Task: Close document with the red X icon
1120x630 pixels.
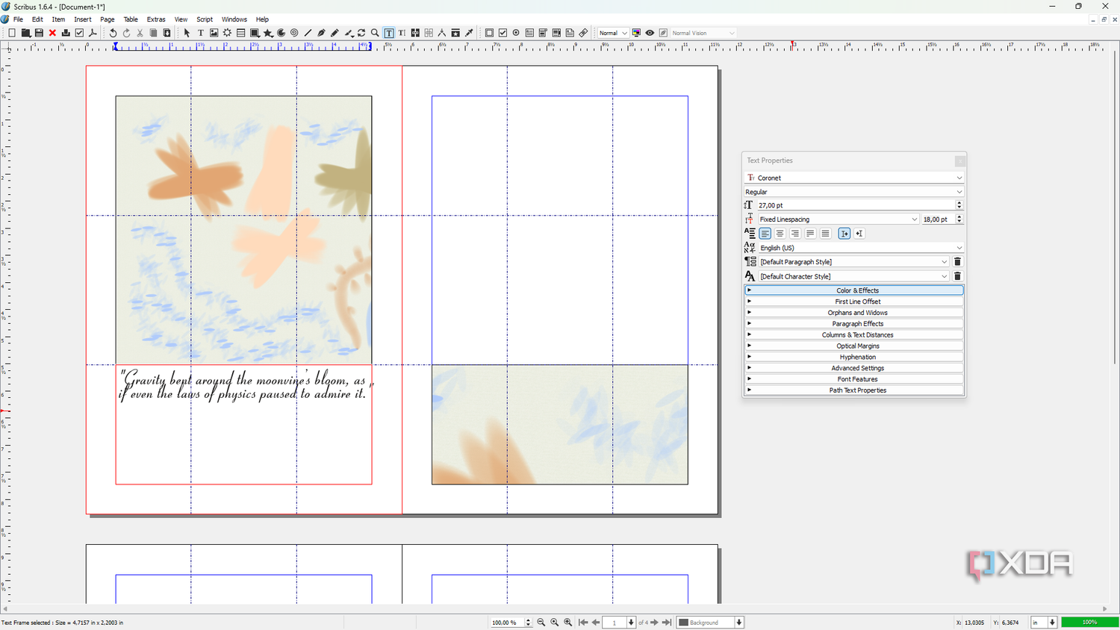Action: click(52, 33)
